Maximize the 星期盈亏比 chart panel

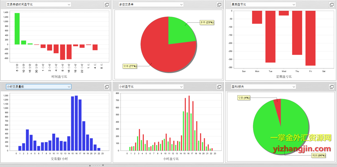coord(332,5)
